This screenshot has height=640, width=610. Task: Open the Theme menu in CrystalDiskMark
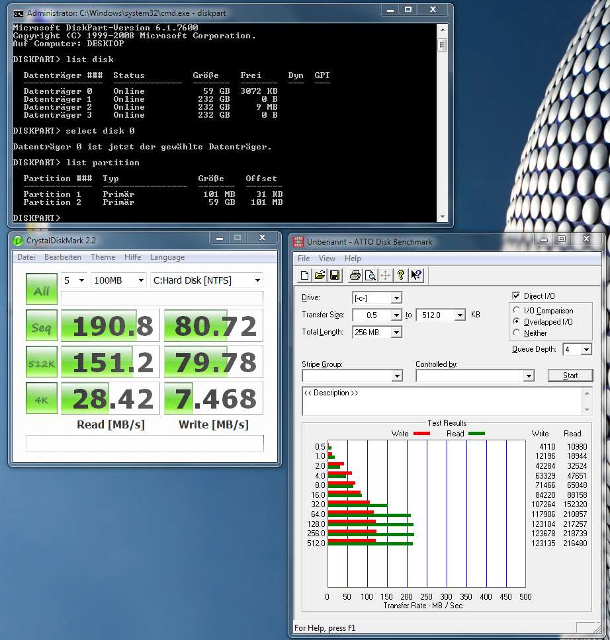[x=103, y=257]
